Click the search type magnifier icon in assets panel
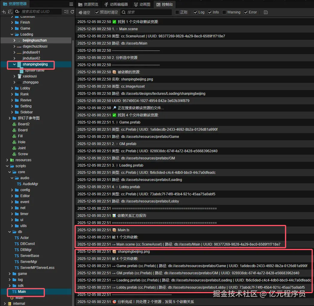This screenshot has height=306, width=314. click(x=17, y=12)
